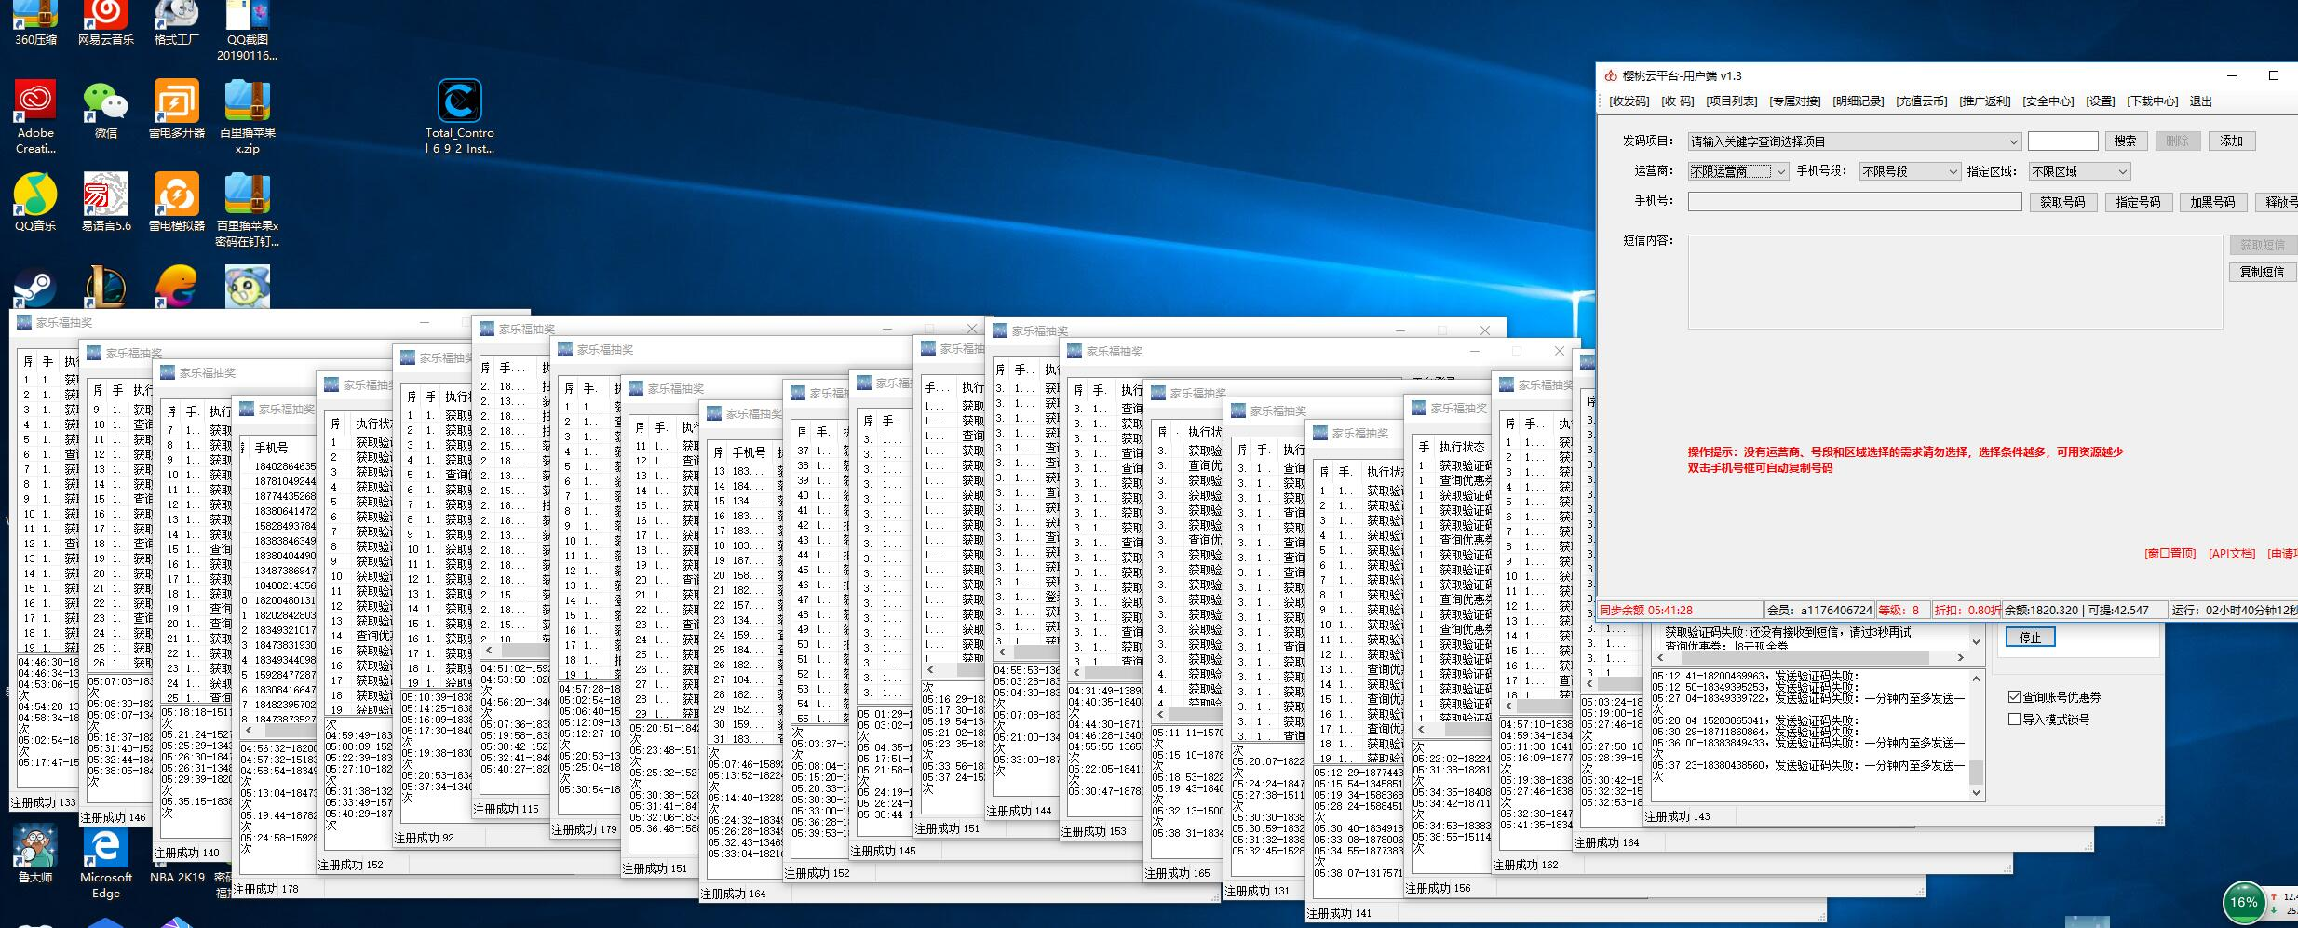Click the horizontal scrollbar in the 注册成功 143 window
This screenshot has width=2298, height=928.
point(1810,657)
